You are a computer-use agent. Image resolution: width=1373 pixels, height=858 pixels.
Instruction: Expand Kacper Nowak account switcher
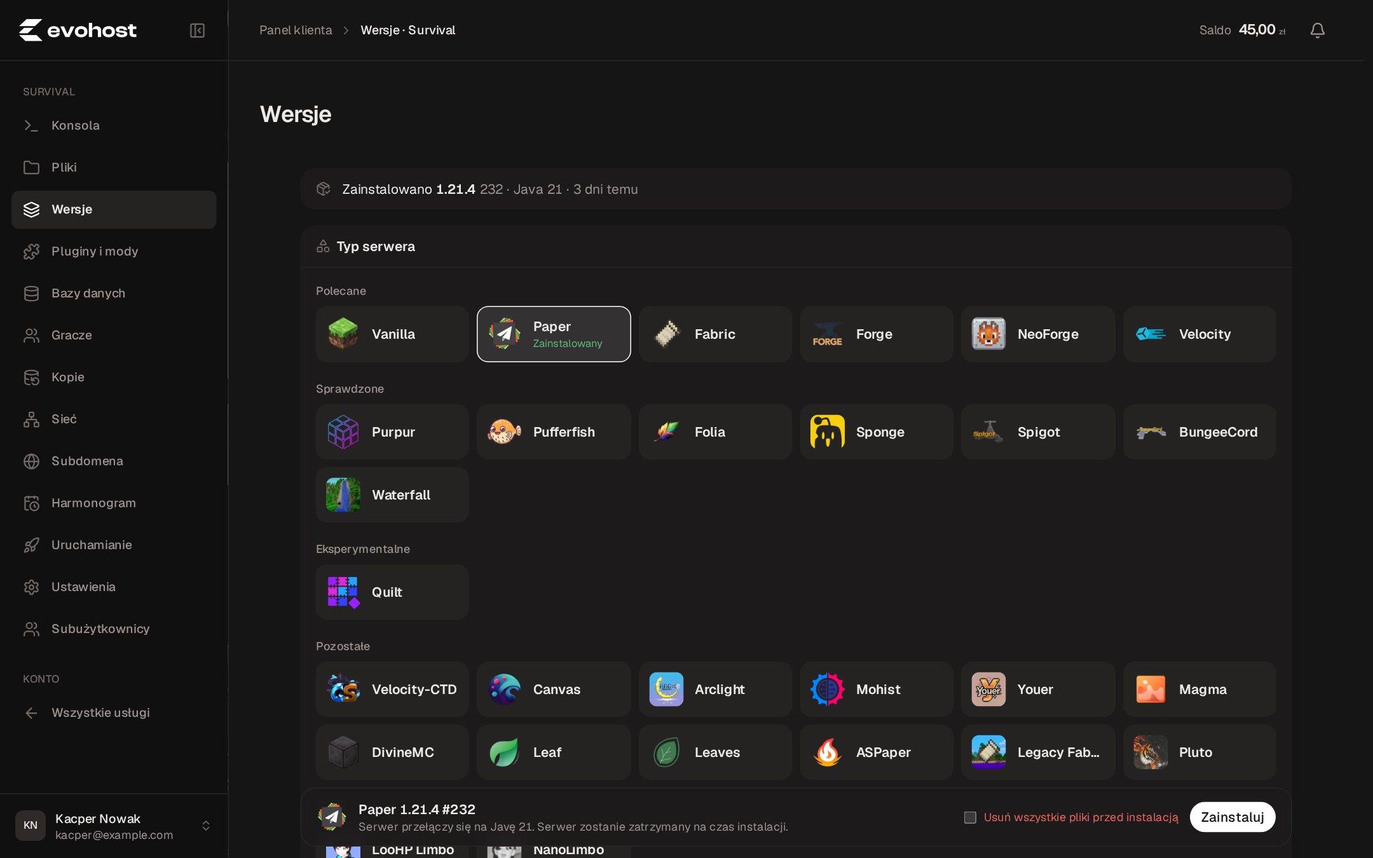pyautogui.click(x=206, y=826)
